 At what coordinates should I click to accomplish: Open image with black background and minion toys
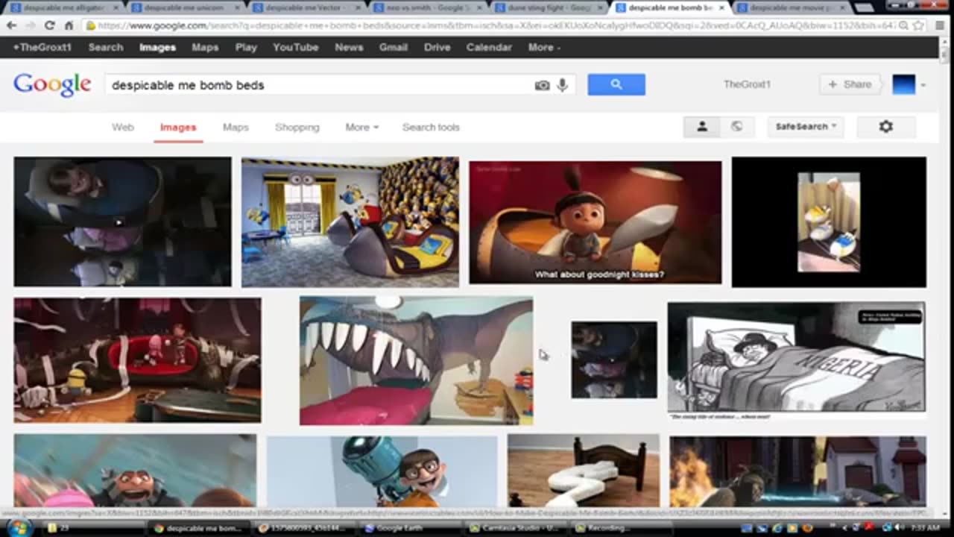[829, 222]
